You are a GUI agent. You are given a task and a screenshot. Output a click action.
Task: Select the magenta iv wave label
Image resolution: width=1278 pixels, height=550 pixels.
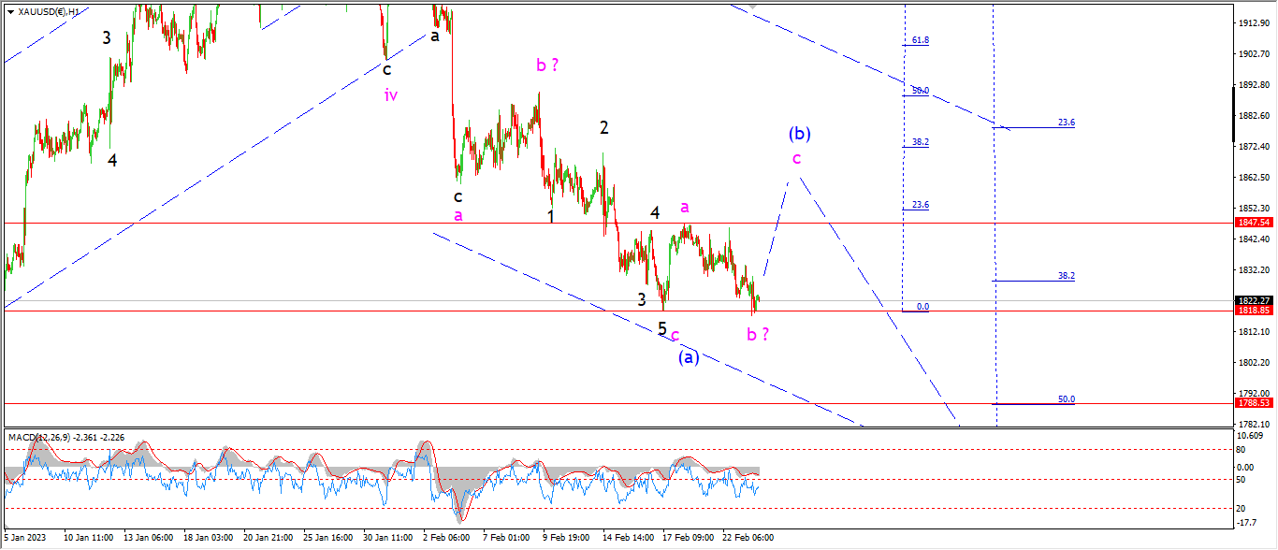coord(391,94)
